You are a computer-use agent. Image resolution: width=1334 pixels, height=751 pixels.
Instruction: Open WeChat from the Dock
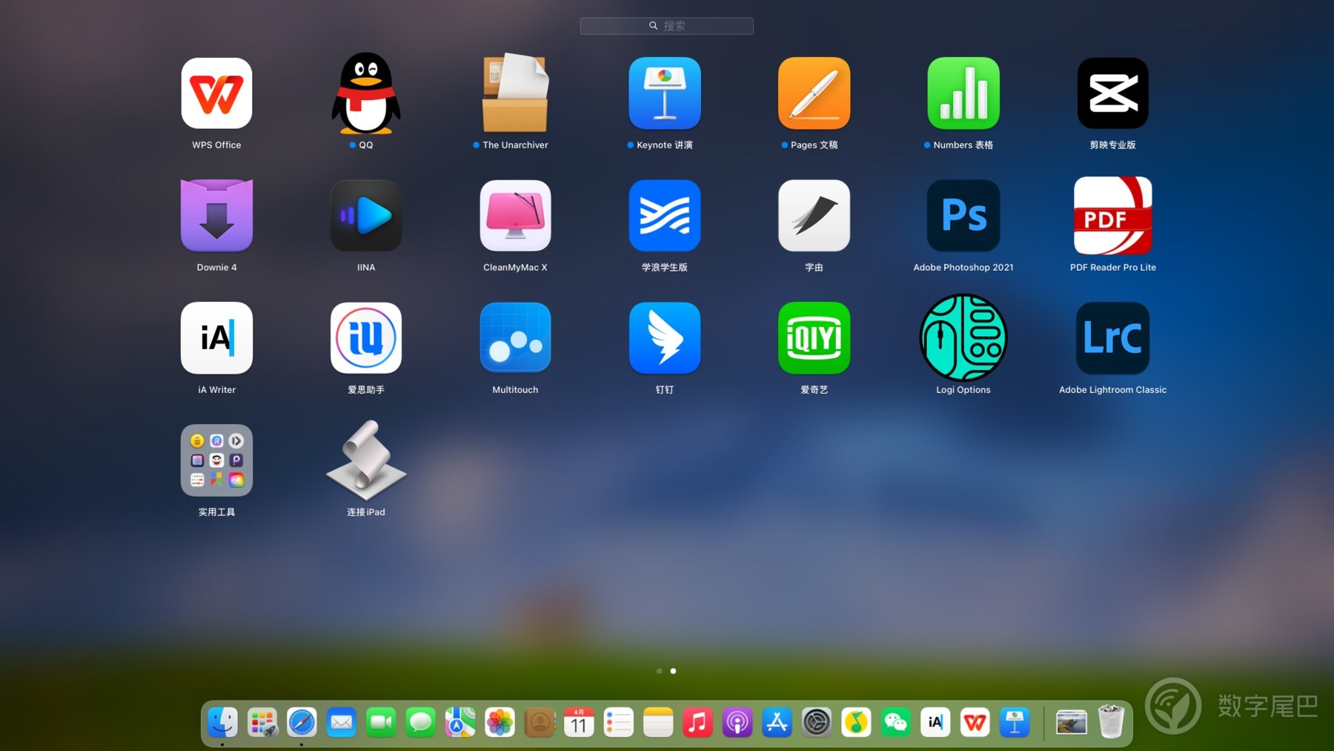[896, 722]
